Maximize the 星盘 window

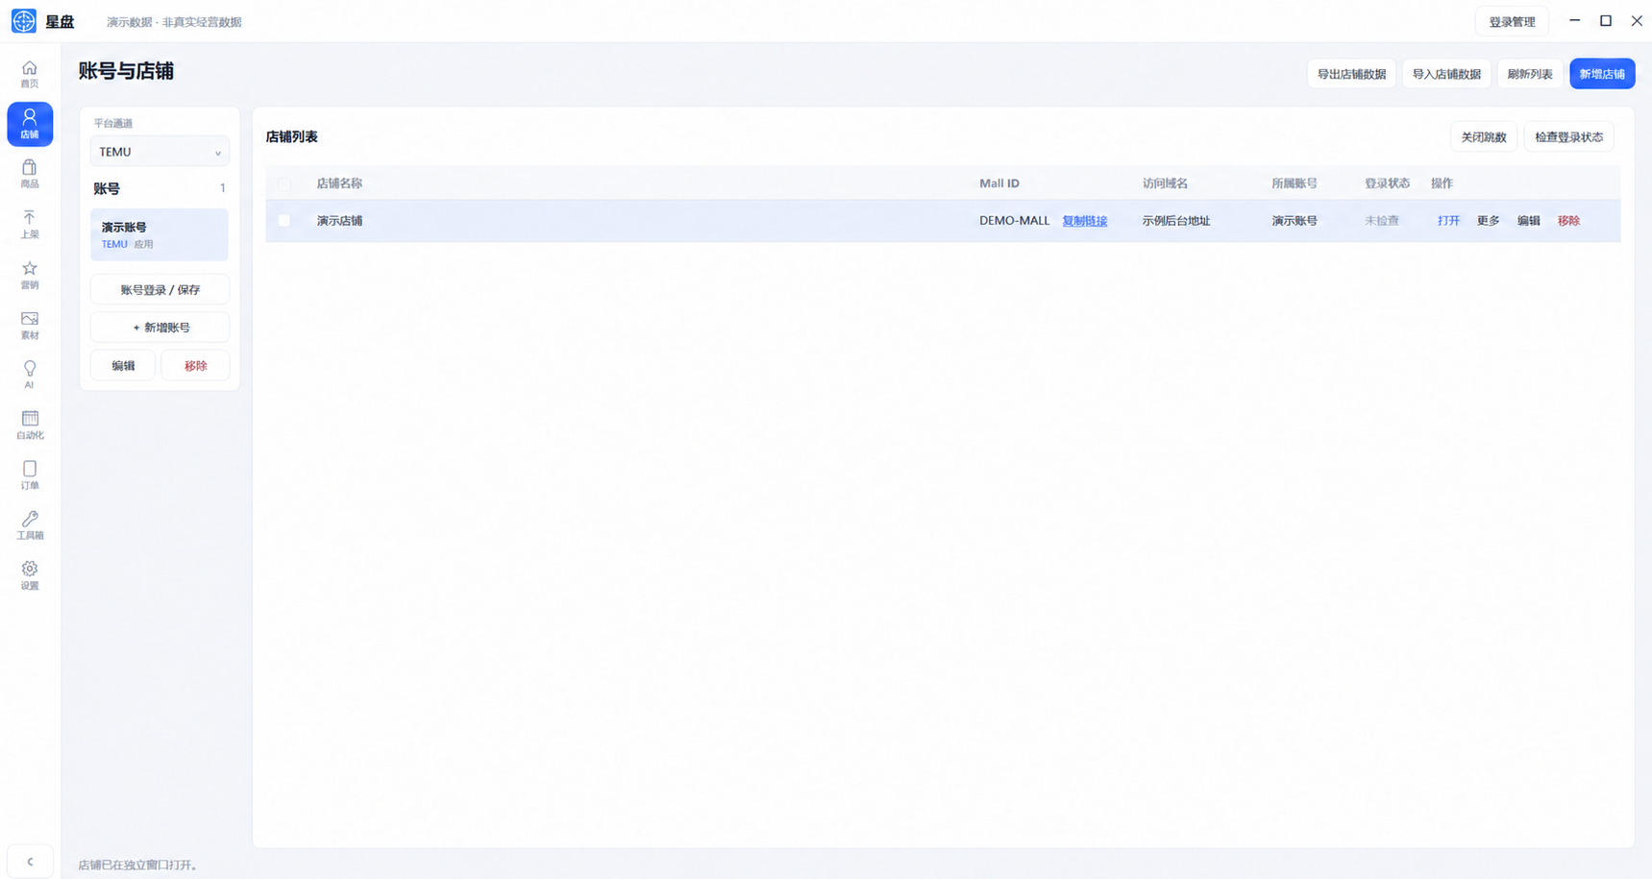pos(1606,21)
